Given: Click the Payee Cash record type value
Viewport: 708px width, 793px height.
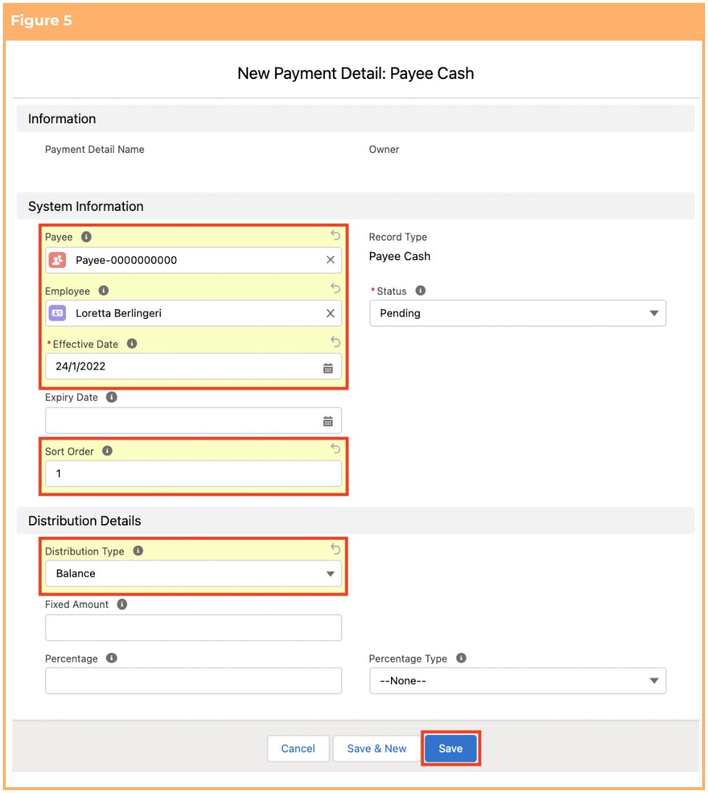Looking at the screenshot, I should click(x=400, y=257).
